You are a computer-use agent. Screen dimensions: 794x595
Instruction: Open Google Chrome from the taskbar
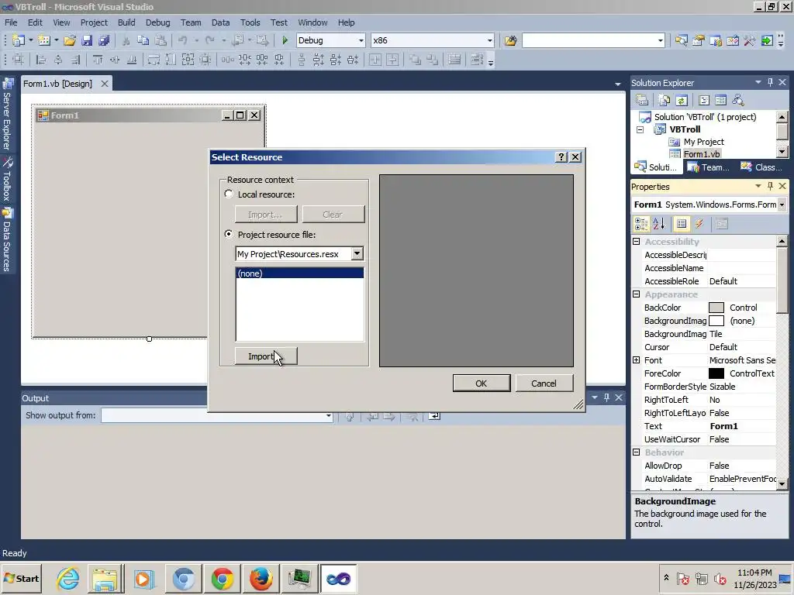223,578
